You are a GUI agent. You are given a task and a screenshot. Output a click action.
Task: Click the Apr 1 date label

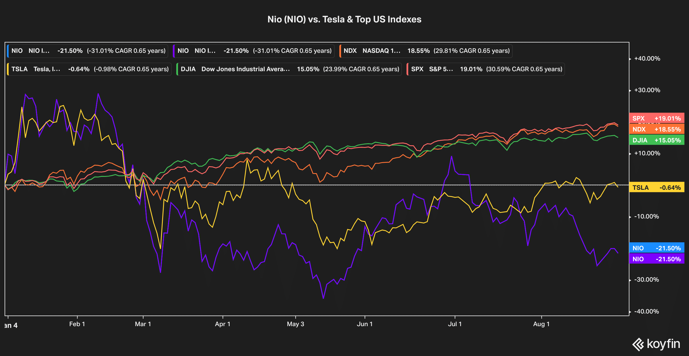click(222, 324)
